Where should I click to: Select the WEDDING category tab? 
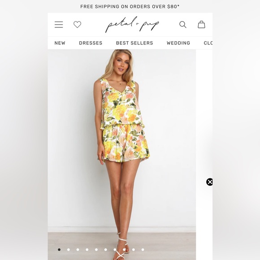coord(178,43)
